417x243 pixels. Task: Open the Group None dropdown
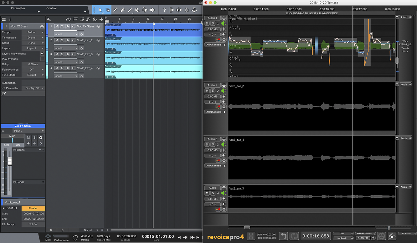[x=33, y=43]
